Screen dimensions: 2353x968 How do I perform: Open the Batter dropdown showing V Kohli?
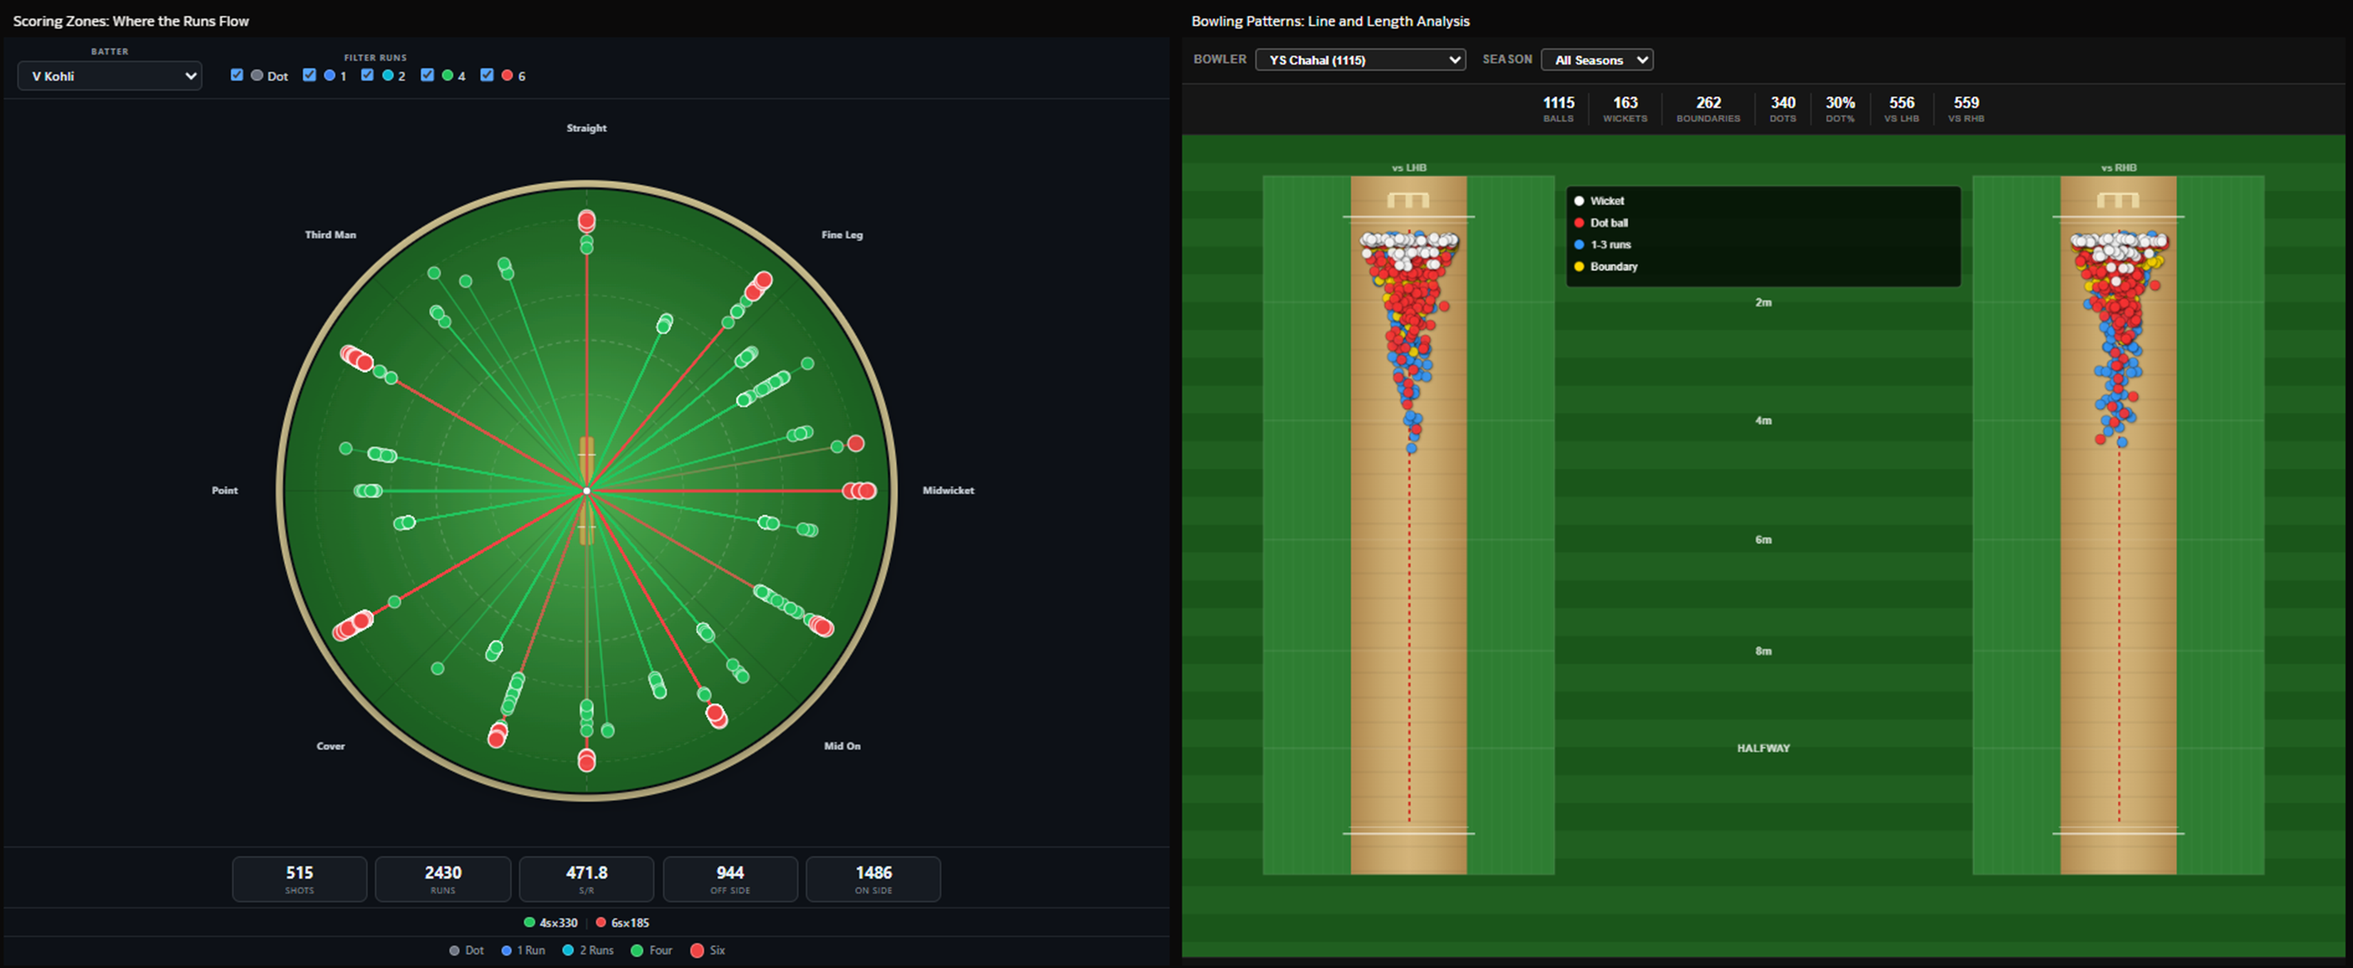pos(110,75)
